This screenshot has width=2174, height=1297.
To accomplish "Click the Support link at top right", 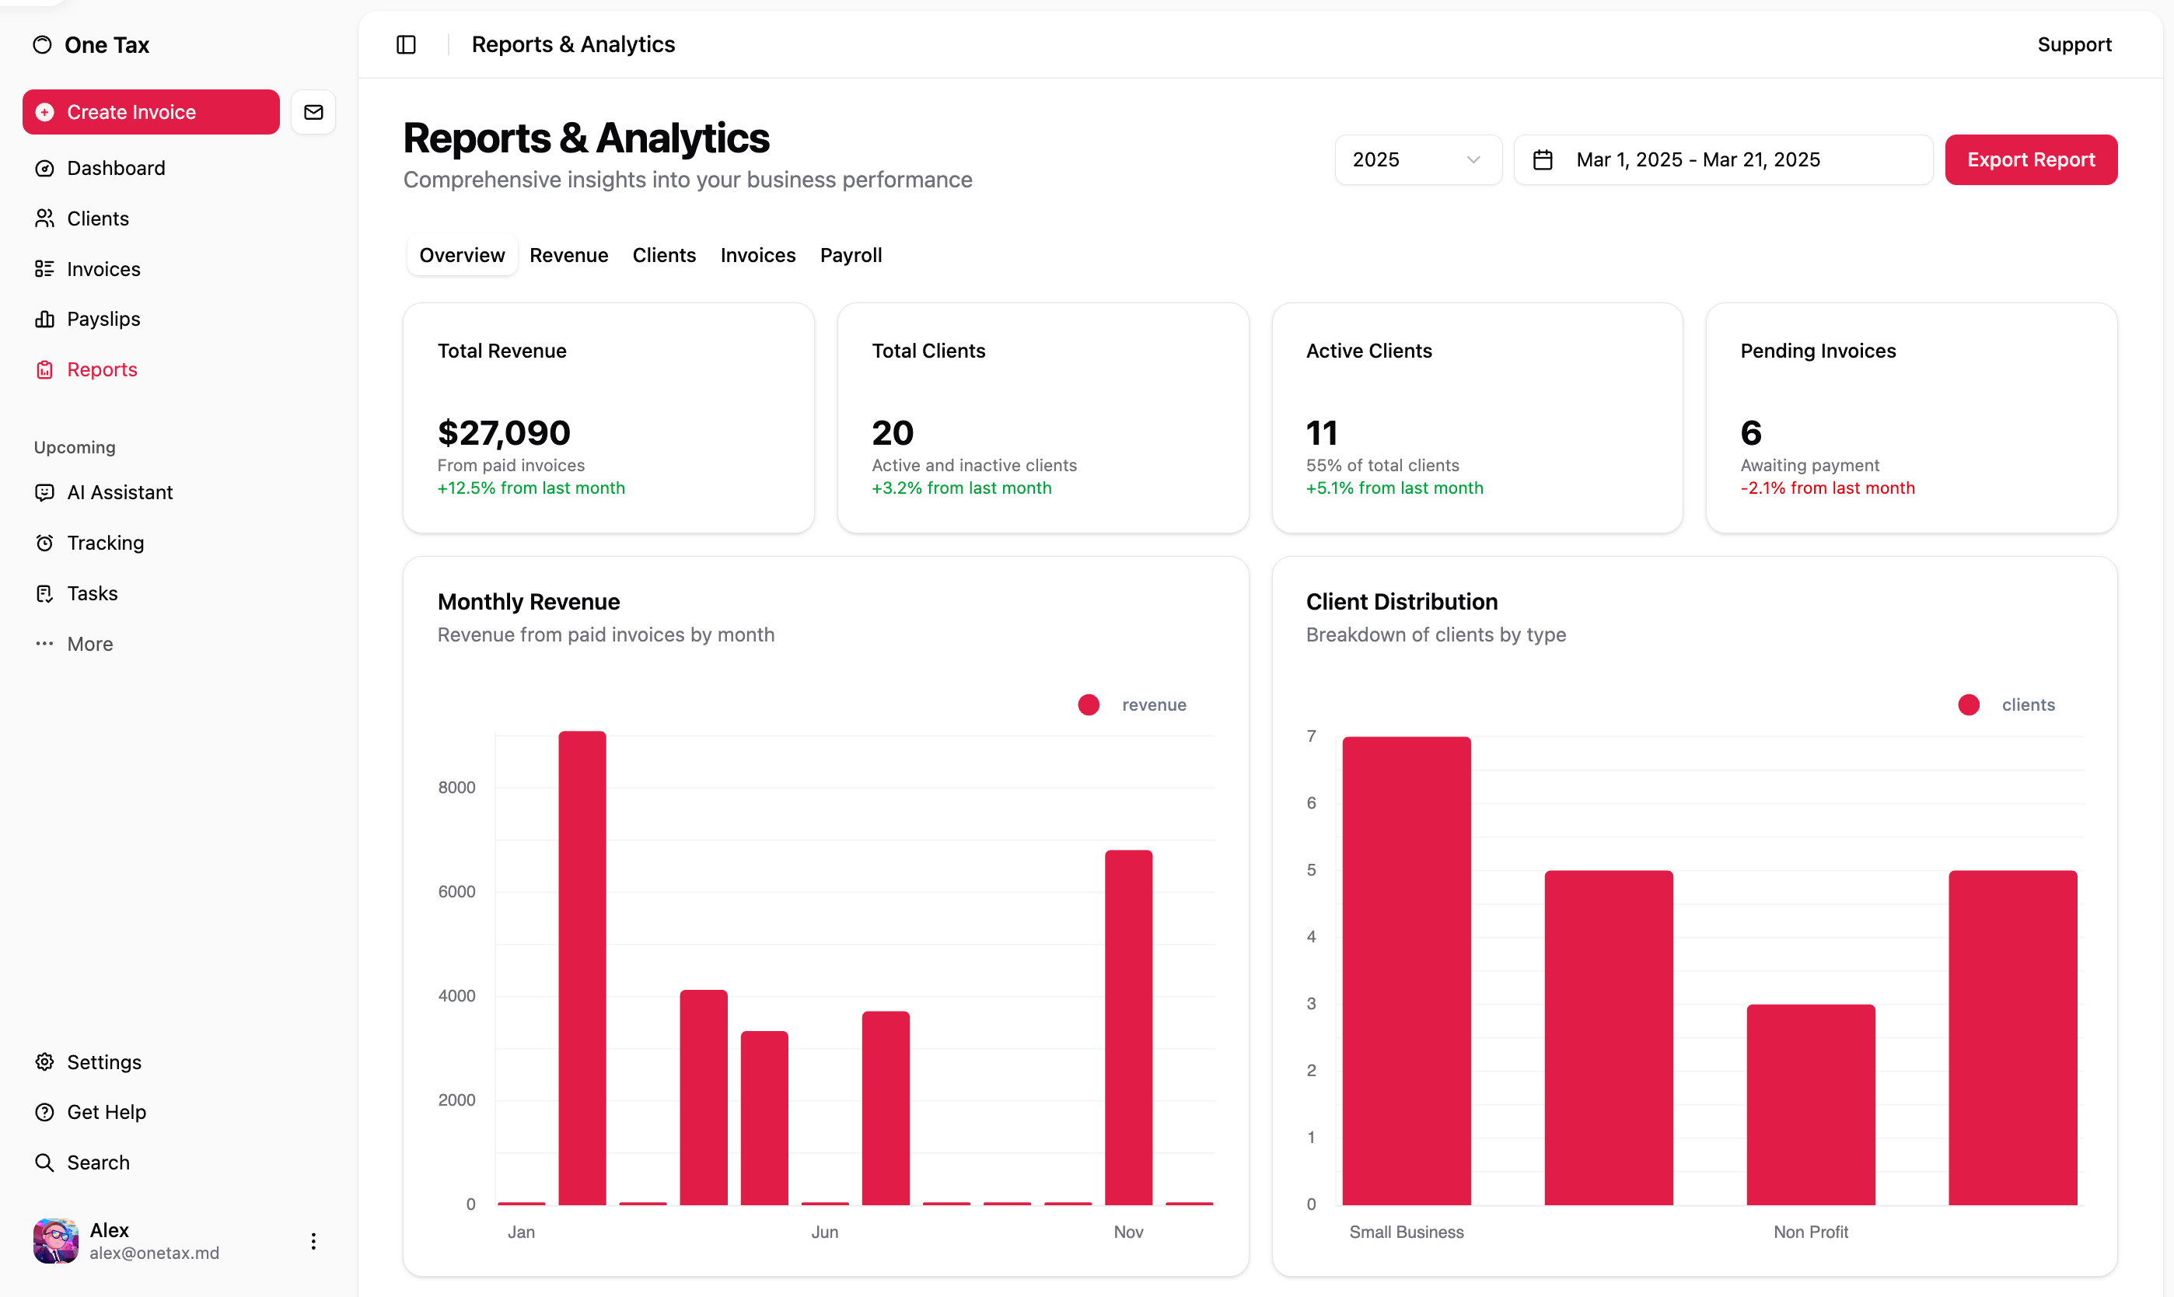I will [x=2074, y=44].
